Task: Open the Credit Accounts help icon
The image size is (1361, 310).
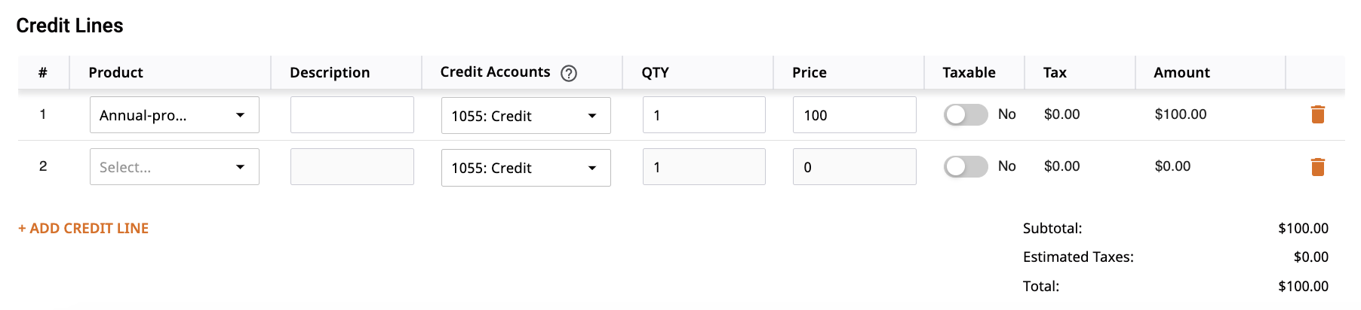Action: coord(569,73)
